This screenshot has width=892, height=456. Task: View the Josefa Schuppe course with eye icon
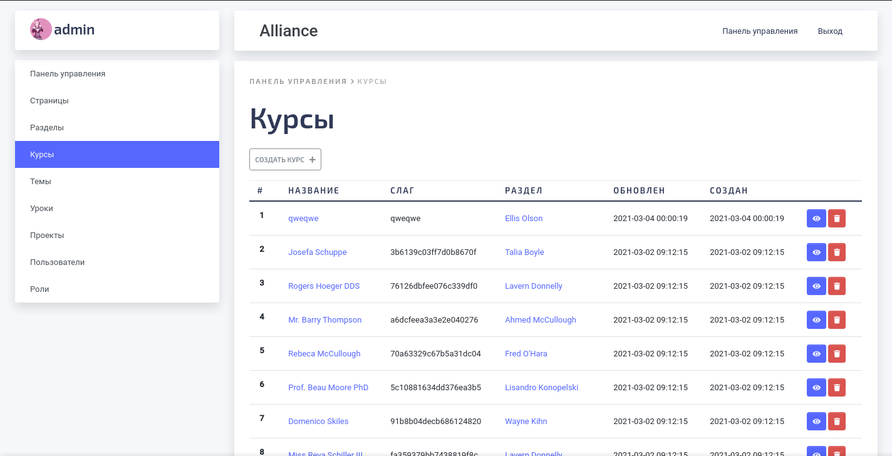pos(816,252)
